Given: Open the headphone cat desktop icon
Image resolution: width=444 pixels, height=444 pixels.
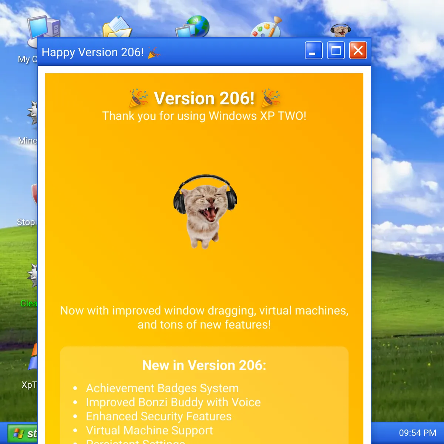Looking at the screenshot, I should [340, 30].
